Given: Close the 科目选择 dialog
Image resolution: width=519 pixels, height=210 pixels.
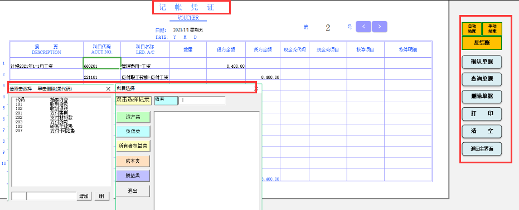Looking at the screenshot, I should pos(255,88).
